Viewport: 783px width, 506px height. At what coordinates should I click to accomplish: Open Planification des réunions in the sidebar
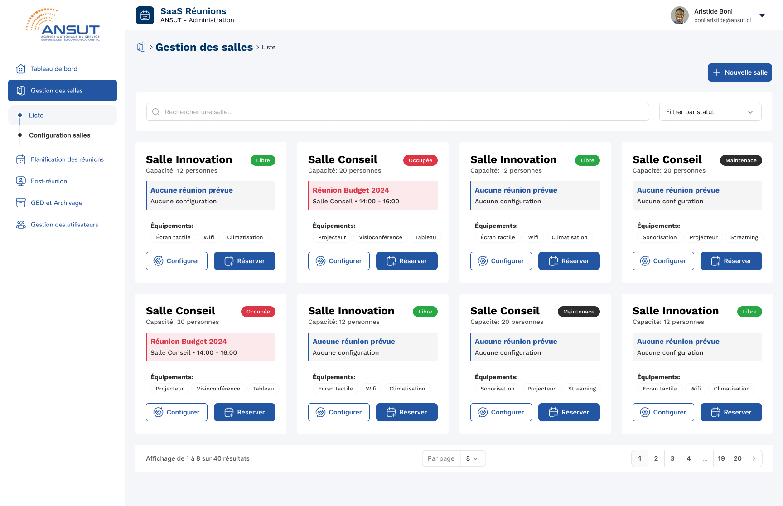63,159
